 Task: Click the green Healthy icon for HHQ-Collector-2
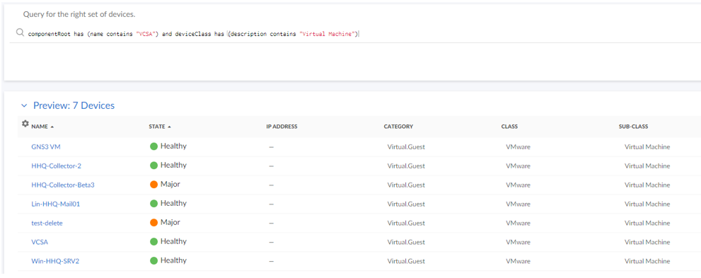click(153, 166)
